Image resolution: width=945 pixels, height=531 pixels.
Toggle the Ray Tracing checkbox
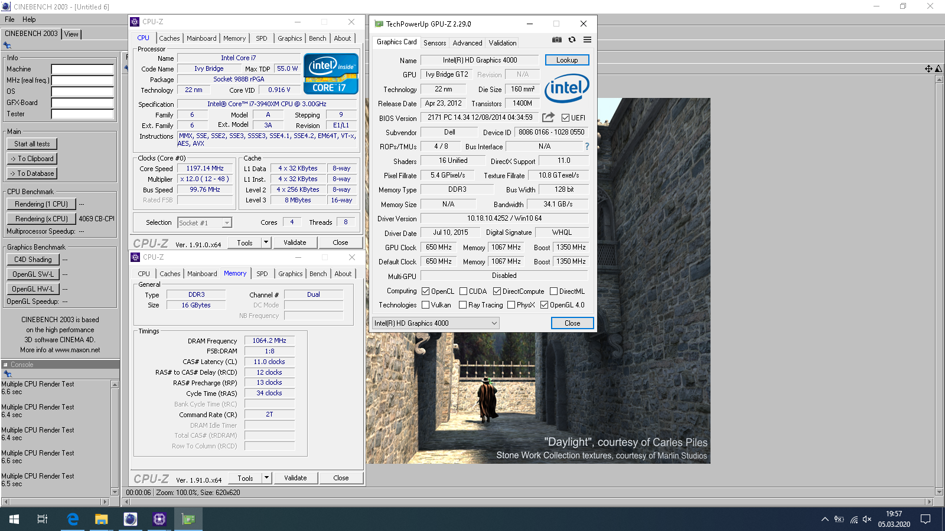click(x=462, y=304)
